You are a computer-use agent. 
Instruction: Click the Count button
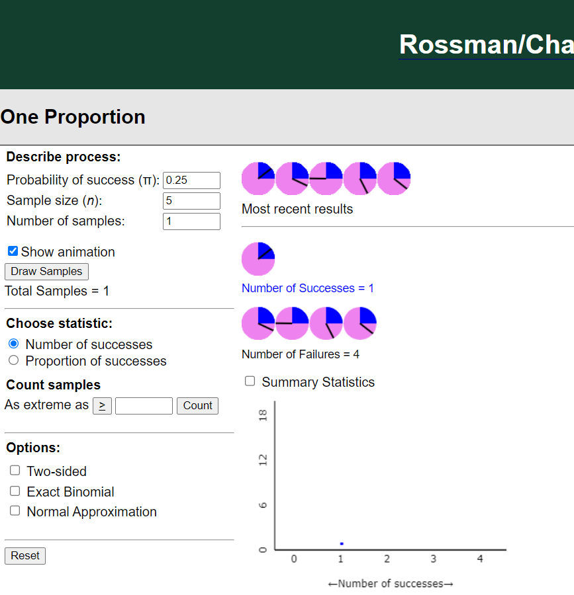[197, 405]
